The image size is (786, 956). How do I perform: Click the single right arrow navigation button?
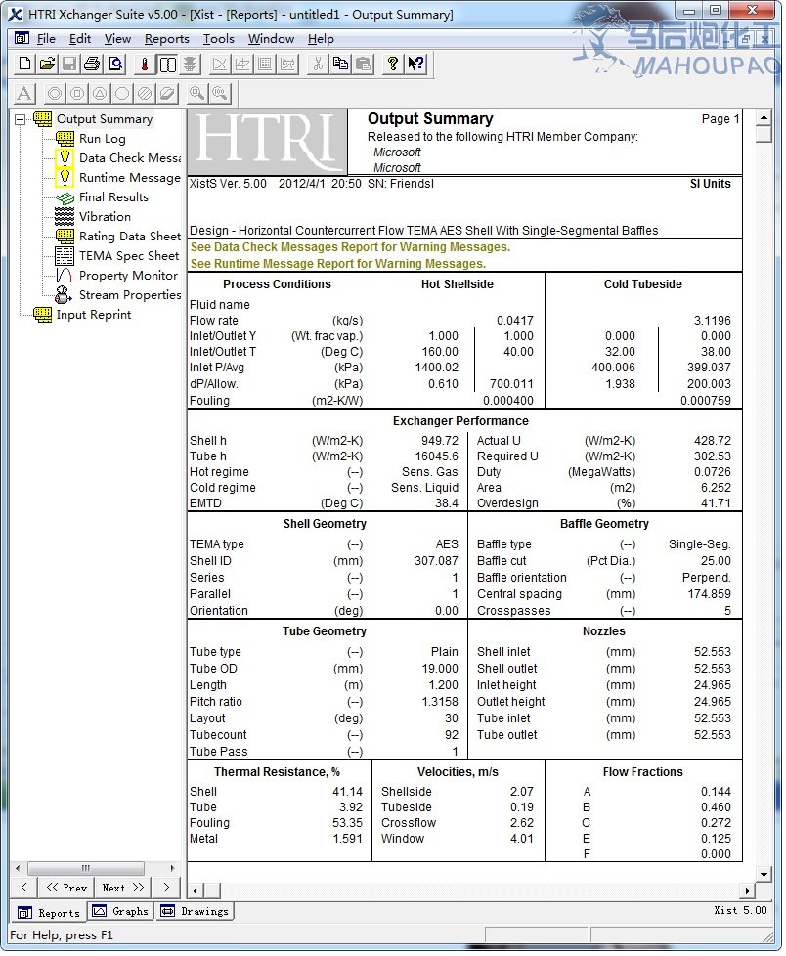[166, 888]
